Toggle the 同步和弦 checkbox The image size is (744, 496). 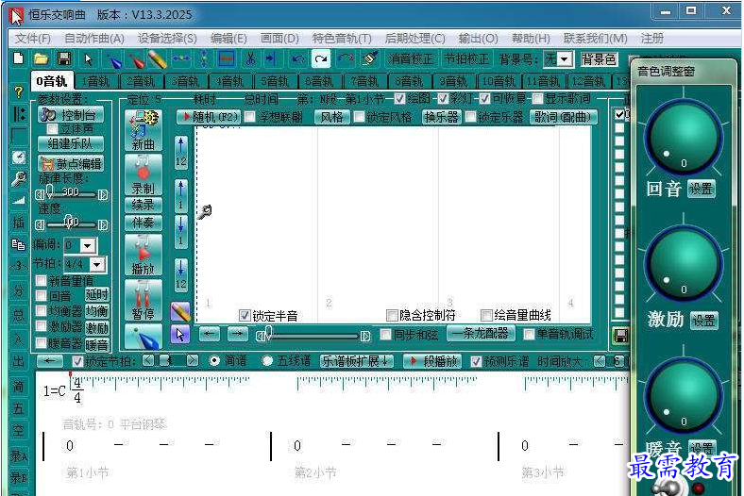click(386, 335)
